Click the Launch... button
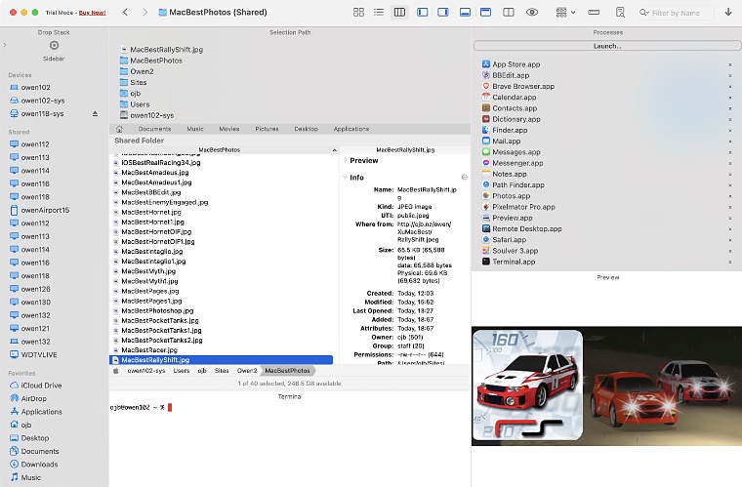This screenshot has height=487, width=742. pyautogui.click(x=606, y=46)
